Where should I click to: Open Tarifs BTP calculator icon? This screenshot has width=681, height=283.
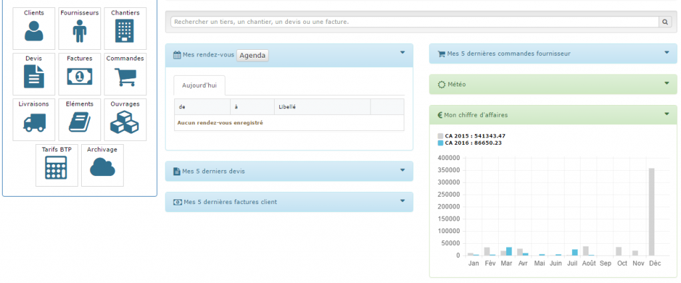(x=57, y=169)
